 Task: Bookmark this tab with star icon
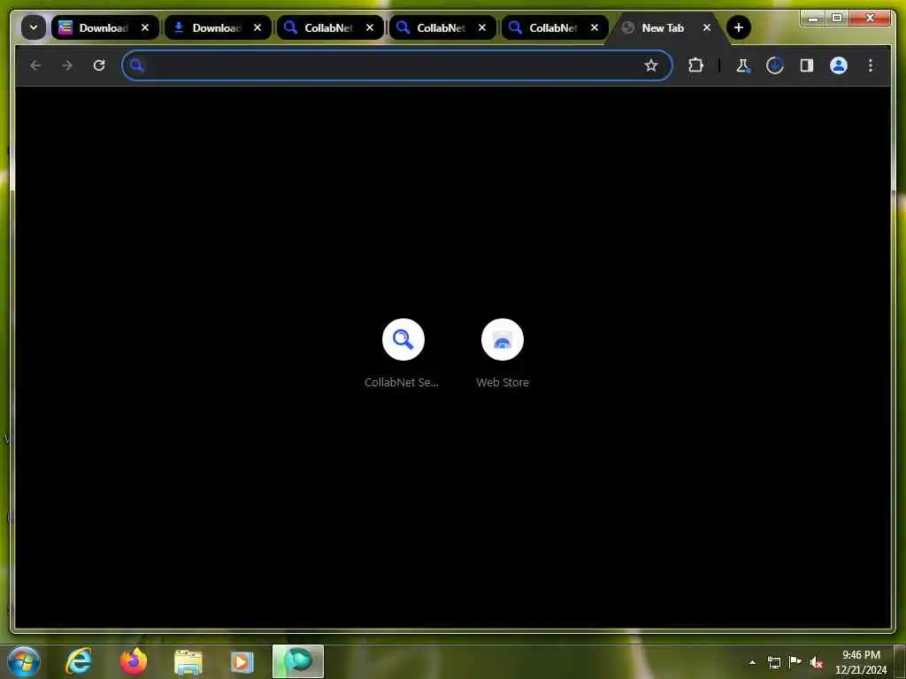point(651,65)
